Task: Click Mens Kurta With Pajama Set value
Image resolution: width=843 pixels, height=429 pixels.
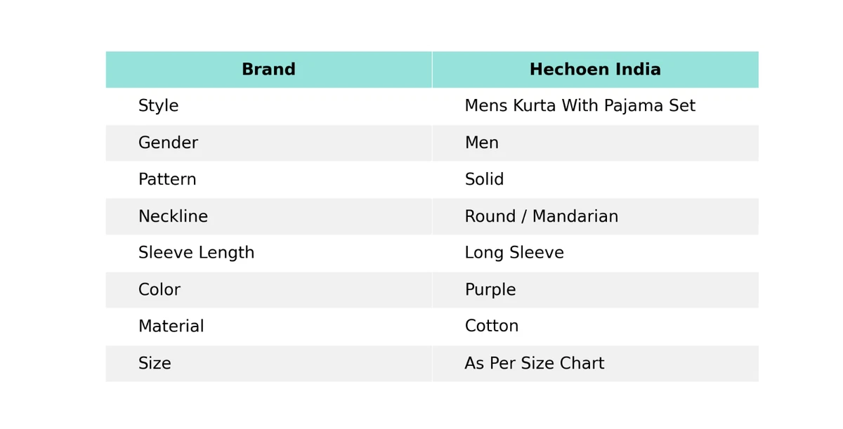Action: [580, 106]
